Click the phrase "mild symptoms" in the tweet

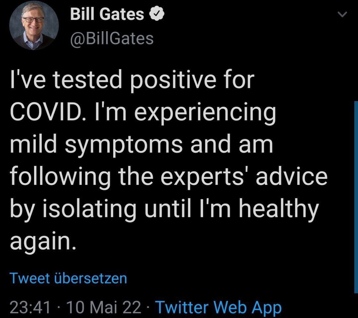[x=96, y=146]
